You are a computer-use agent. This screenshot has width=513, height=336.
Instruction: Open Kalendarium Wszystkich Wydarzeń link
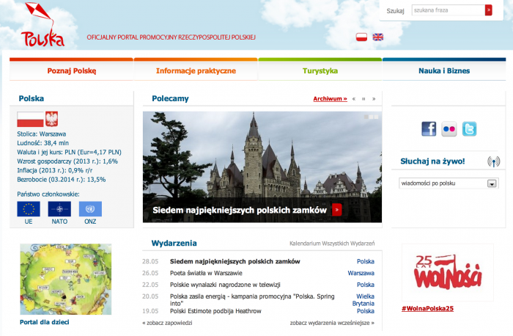click(x=332, y=244)
